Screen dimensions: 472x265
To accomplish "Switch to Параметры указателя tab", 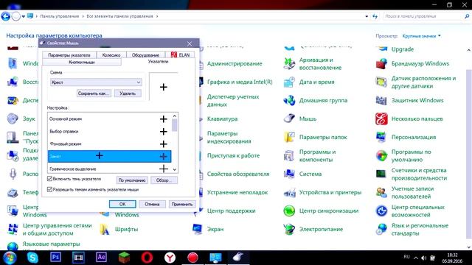I will pyautogui.click(x=69, y=55).
